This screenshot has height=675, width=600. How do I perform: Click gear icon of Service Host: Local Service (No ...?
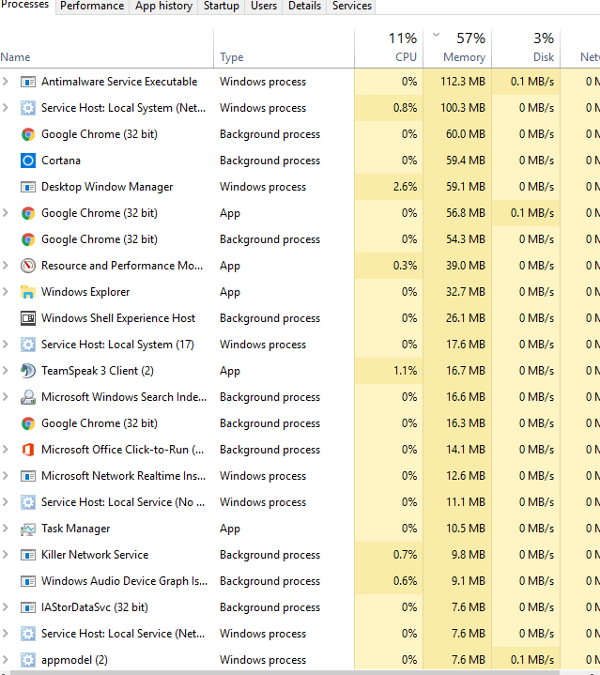click(28, 502)
